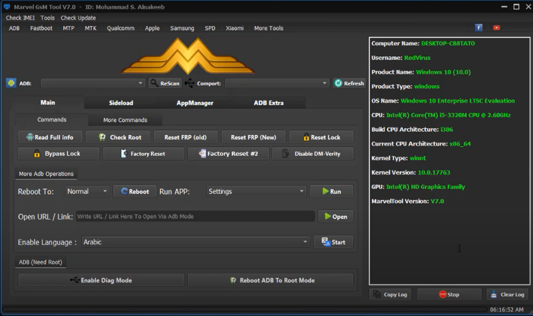Run the selected app
The image size is (533, 316).
pyautogui.click(x=332, y=191)
